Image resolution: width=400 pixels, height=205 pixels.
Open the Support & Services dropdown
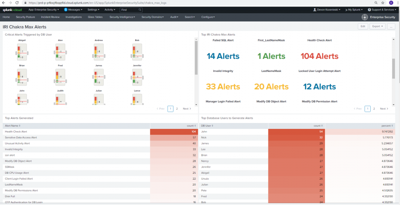pos(382,10)
